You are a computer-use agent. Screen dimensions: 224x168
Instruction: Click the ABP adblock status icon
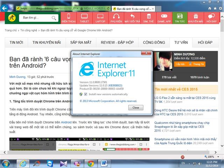coord(183,157)
